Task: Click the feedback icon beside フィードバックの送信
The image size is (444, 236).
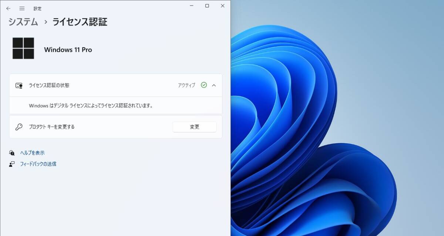Action: (x=12, y=164)
